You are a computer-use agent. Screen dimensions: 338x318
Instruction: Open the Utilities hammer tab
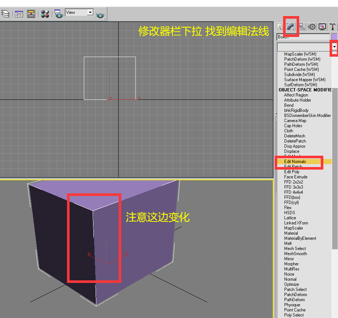(332, 27)
